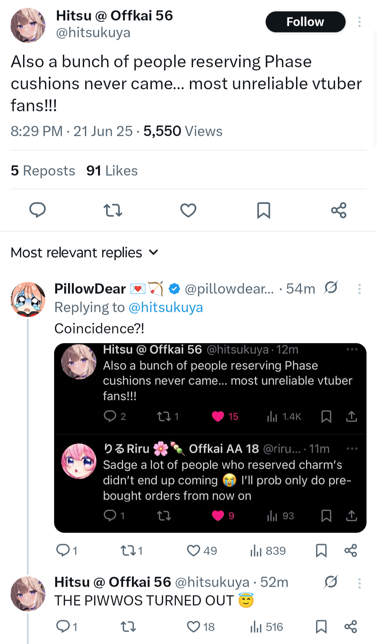The width and height of the screenshot is (377, 644).
Task: View analytics on PillowDear's reply showing 839
Action: (268, 551)
